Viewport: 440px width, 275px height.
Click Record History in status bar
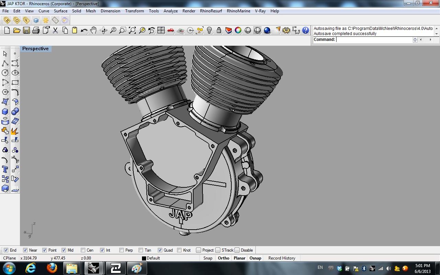tap(282, 258)
